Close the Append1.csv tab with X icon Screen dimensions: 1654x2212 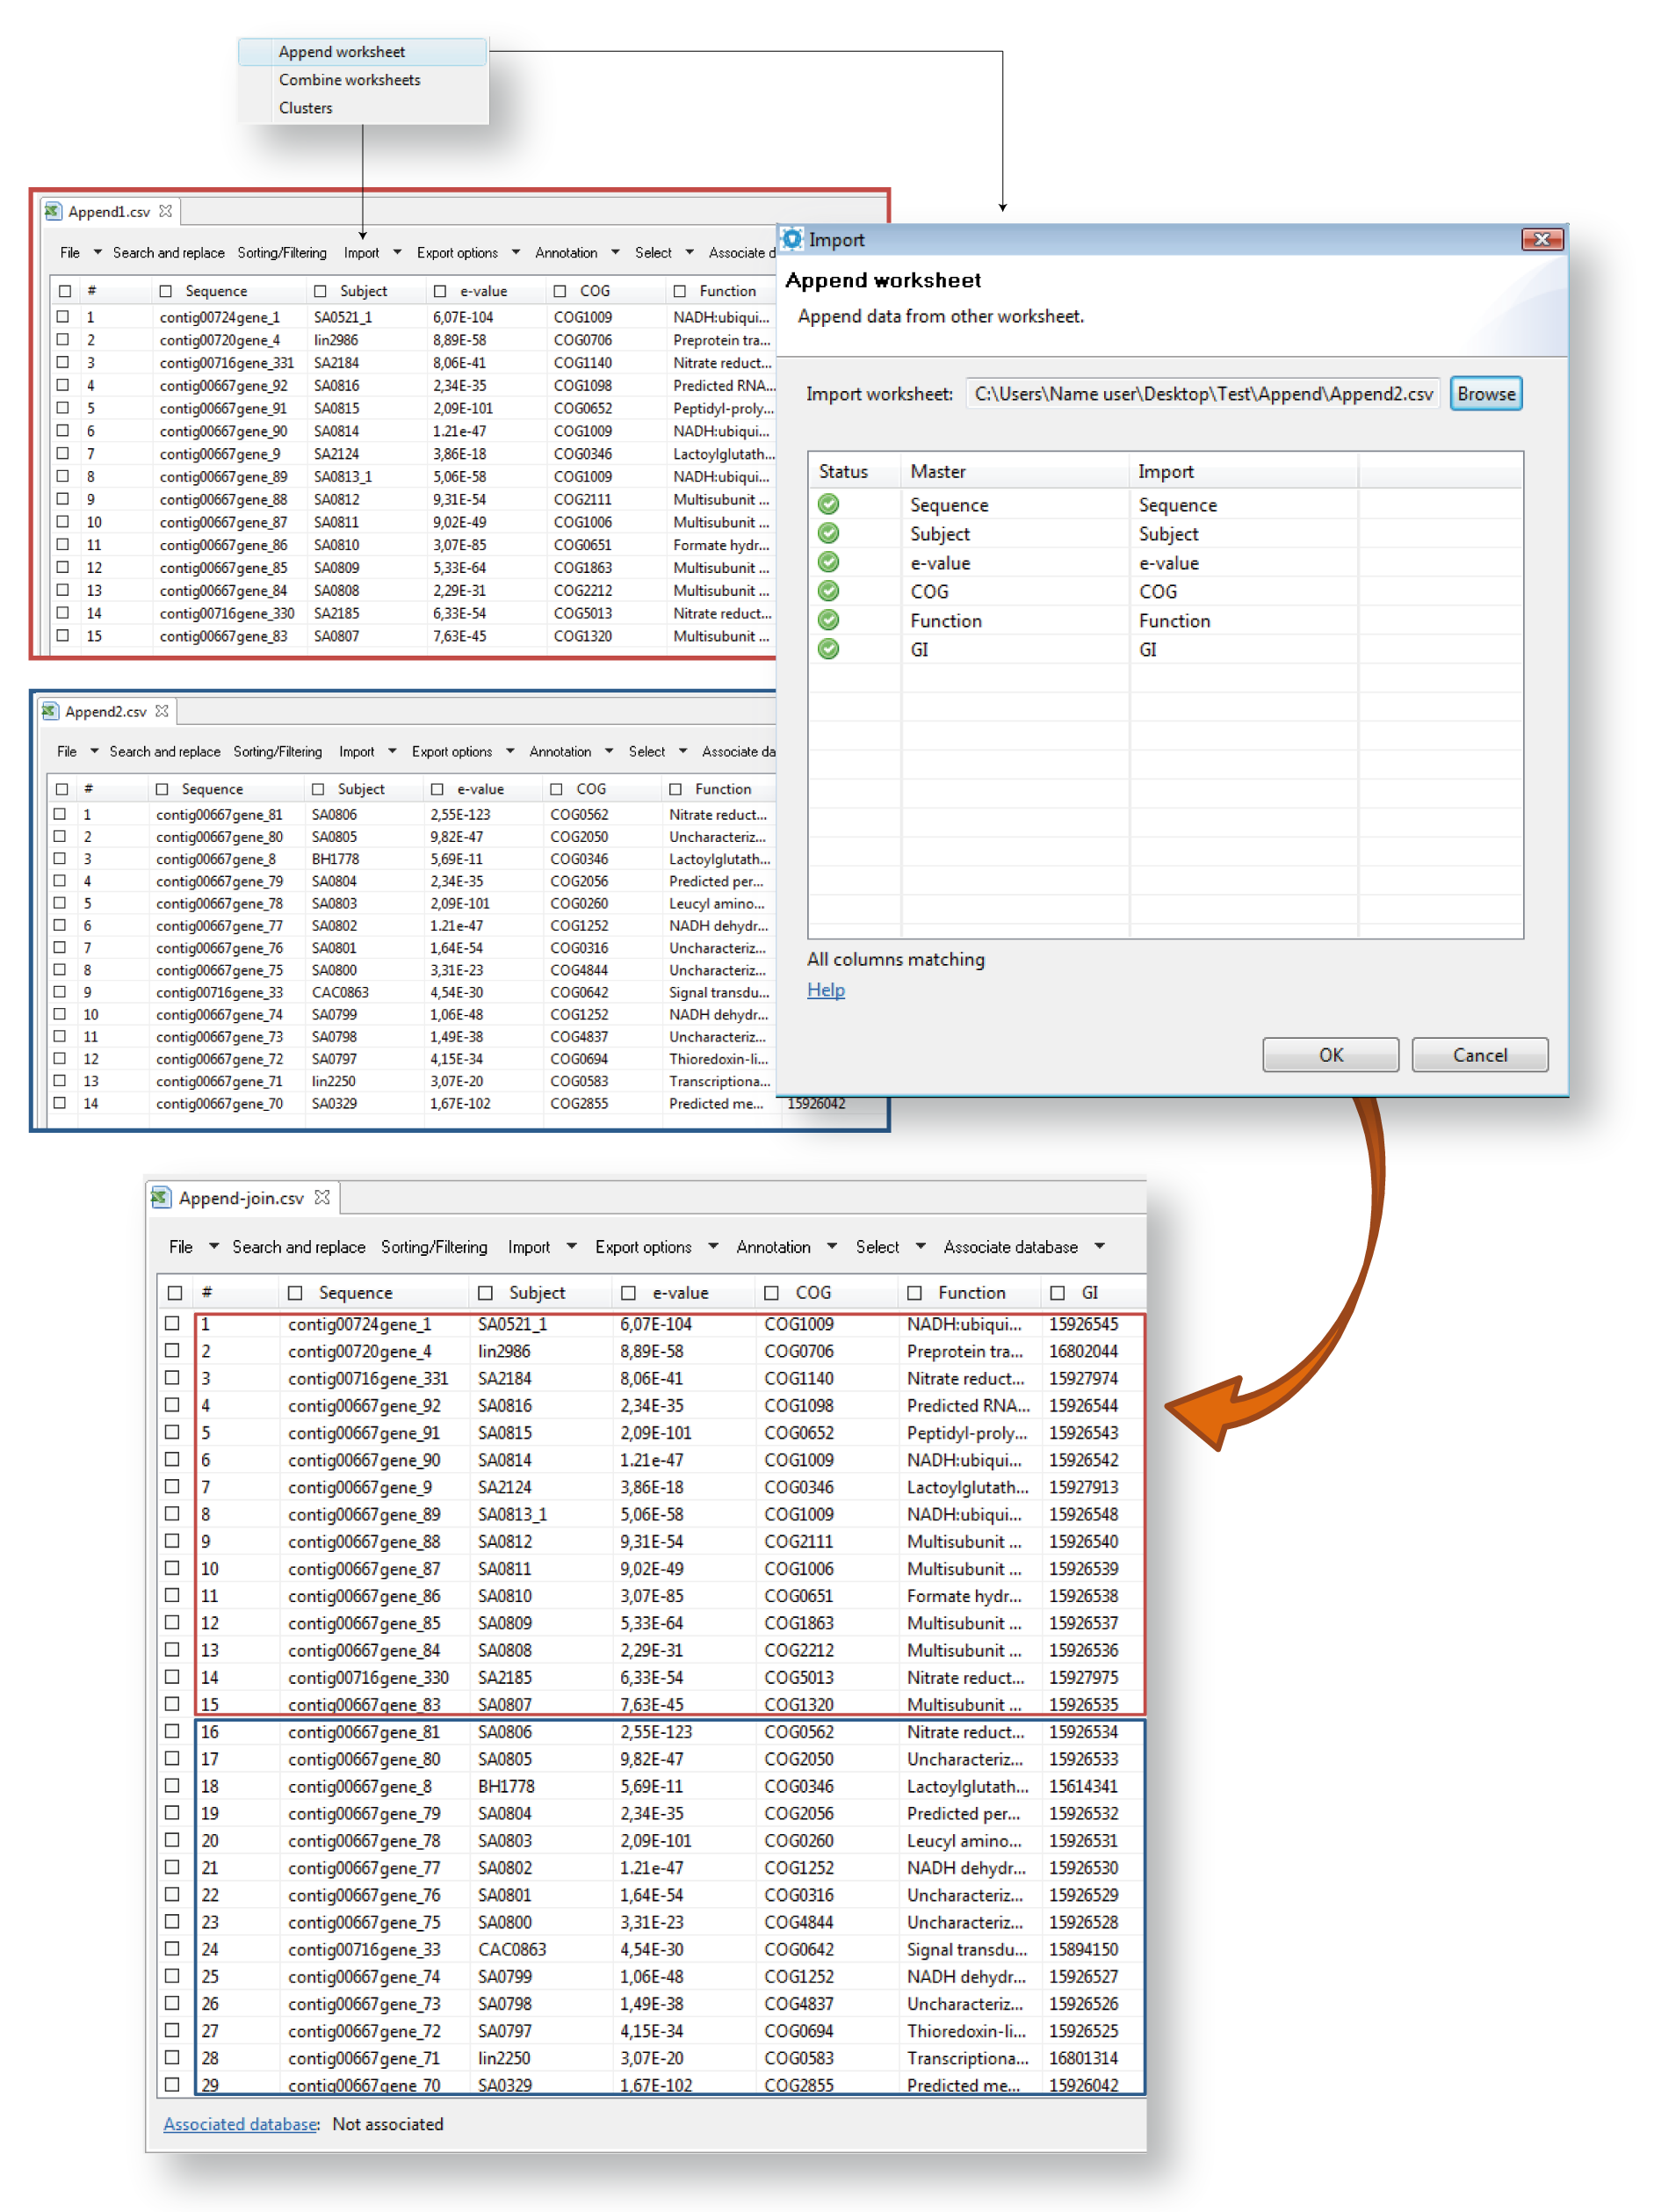tap(166, 211)
